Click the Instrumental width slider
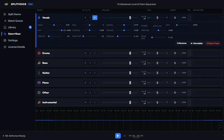 [175, 102]
